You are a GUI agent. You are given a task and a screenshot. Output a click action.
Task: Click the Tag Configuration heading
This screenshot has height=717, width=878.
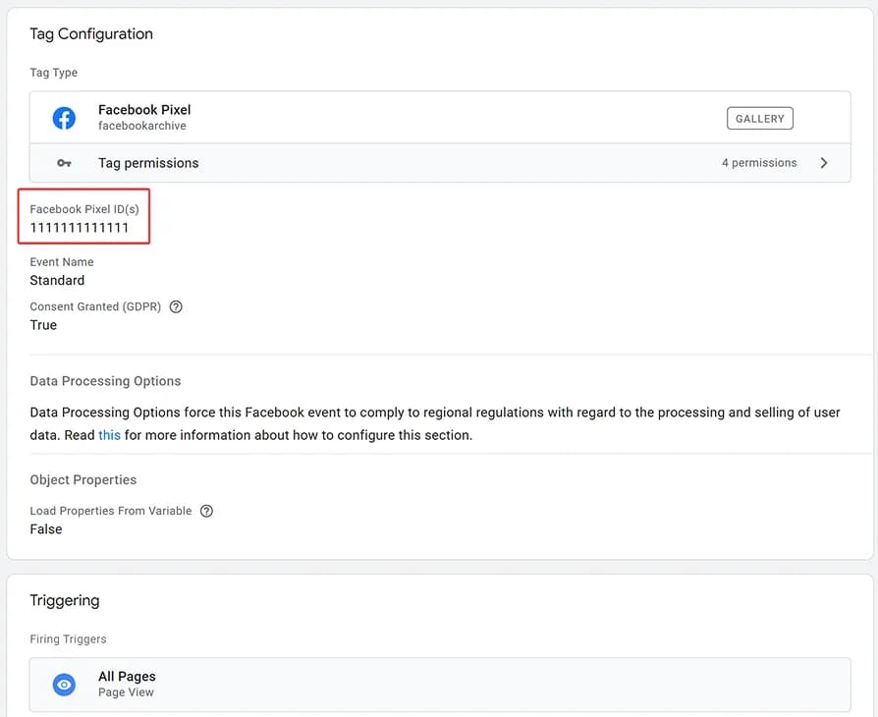[91, 34]
